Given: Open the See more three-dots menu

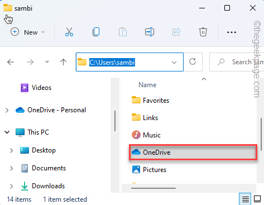Looking at the screenshot, I should pyautogui.click(x=232, y=32).
